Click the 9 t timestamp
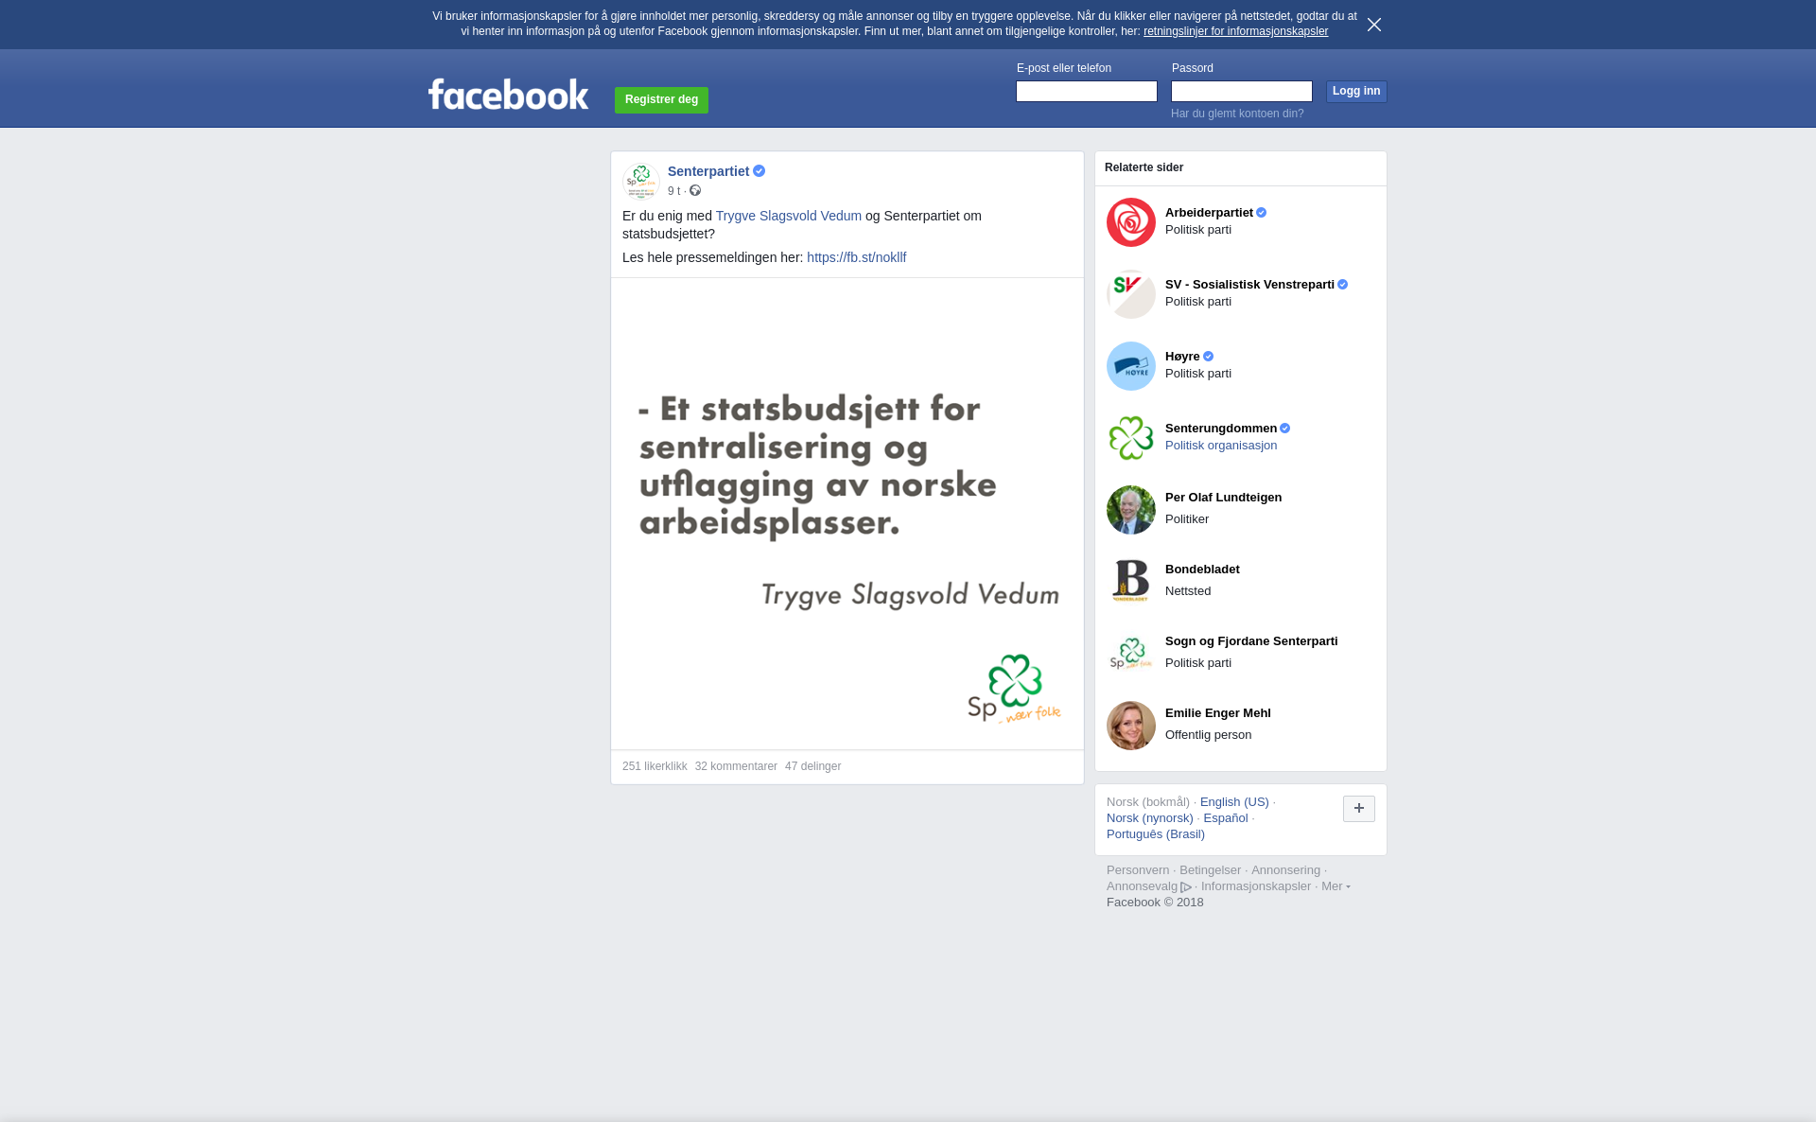This screenshot has width=1816, height=1122. coord(673,191)
